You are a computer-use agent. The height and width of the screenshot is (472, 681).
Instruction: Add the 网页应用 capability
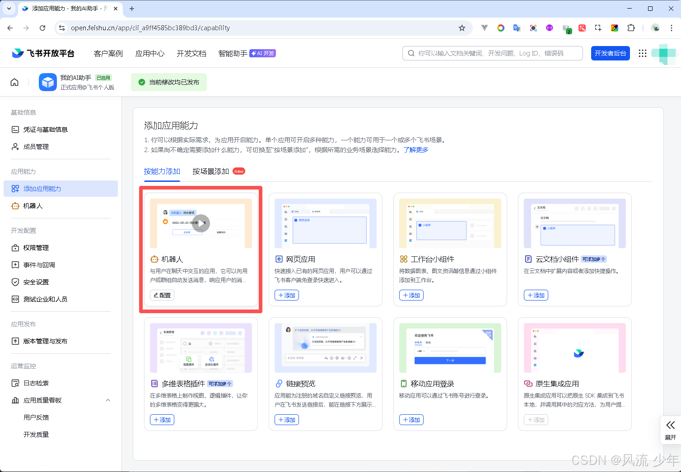click(x=287, y=295)
